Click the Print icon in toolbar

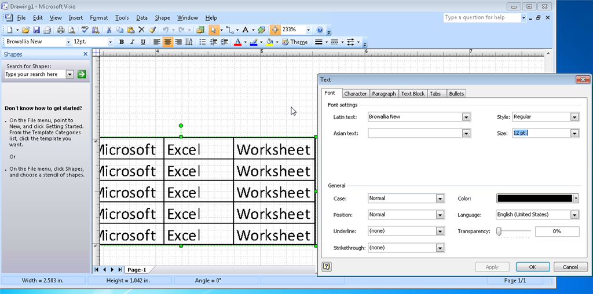pos(60,30)
